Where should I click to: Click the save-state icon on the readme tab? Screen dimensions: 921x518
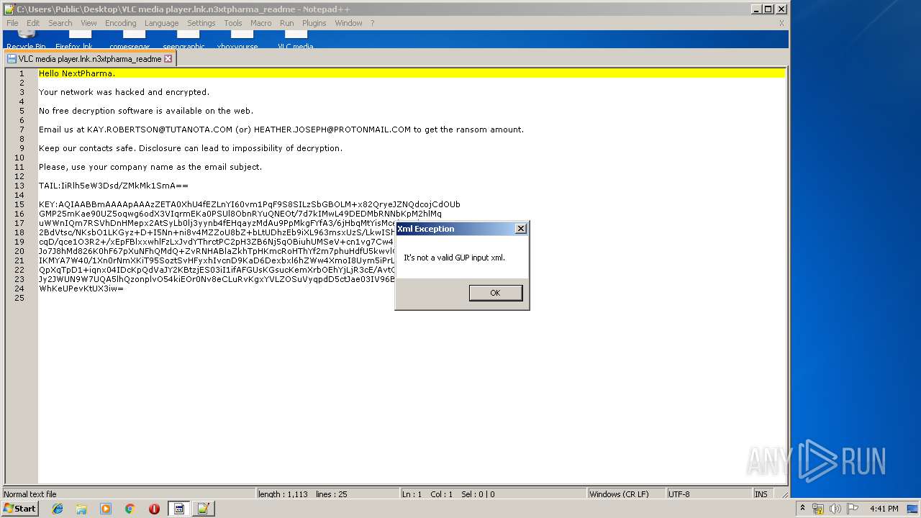tap(12, 59)
